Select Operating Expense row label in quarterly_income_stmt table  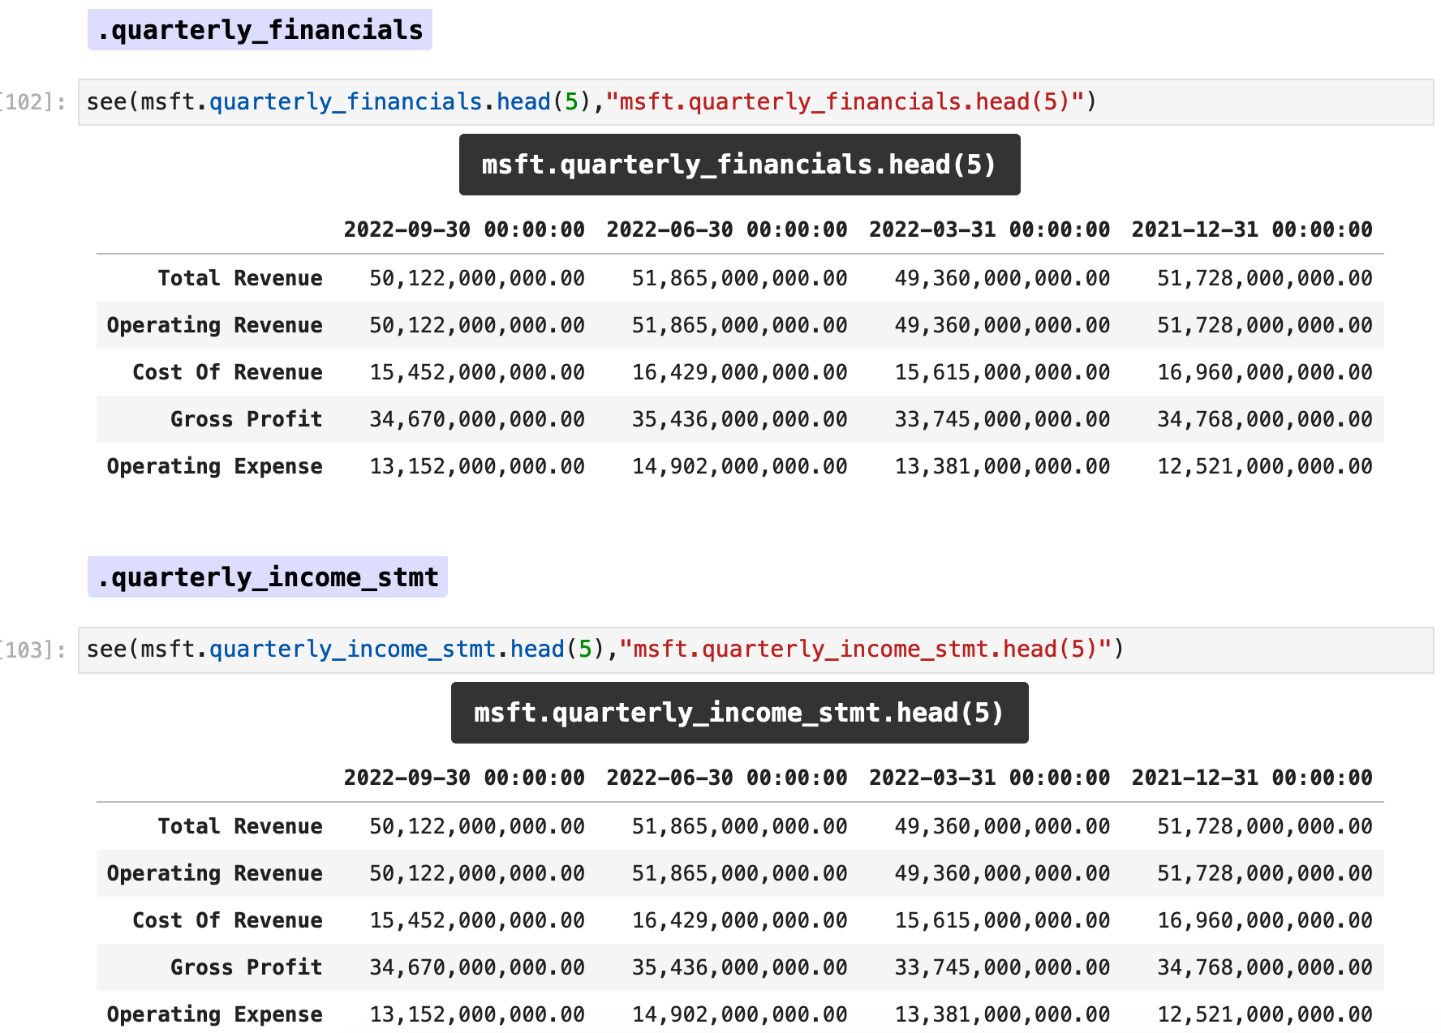coord(215,1014)
